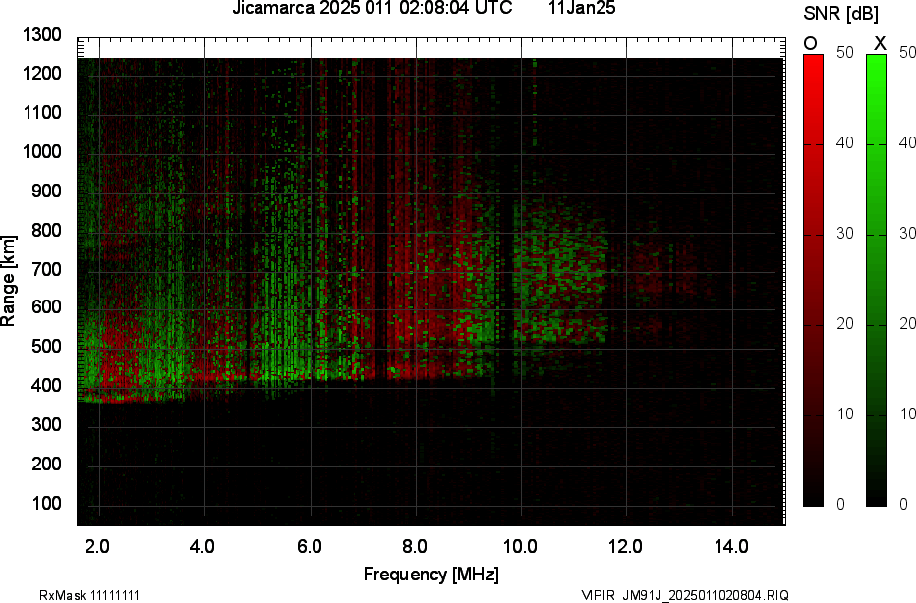Click the green X-mode SNR colorbar
The image size is (916, 603).
coord(876,280)
